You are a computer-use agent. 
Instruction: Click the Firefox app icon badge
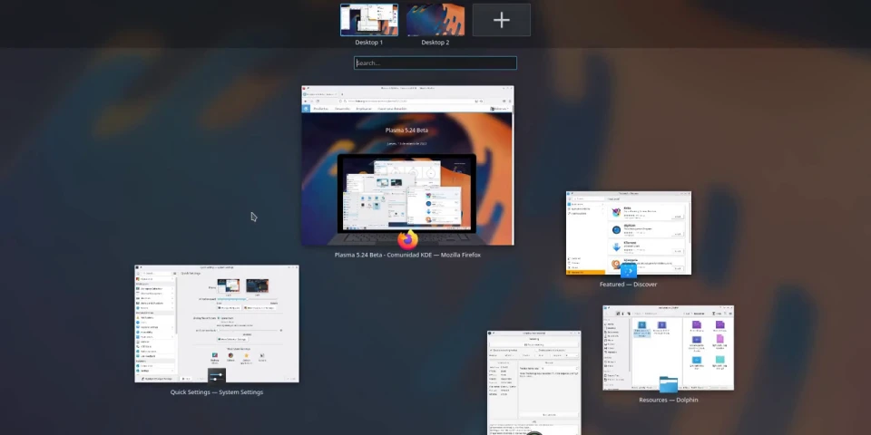tap(407, 239)
